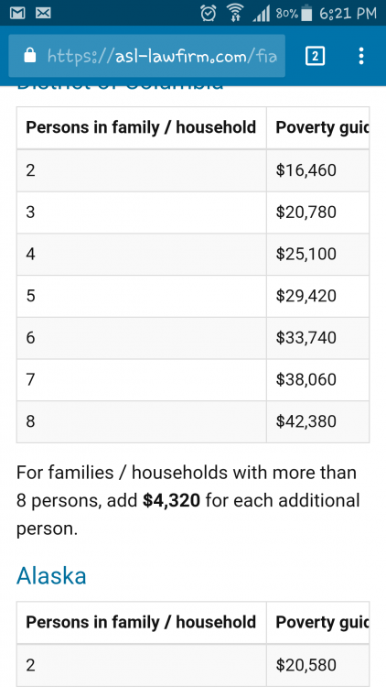Tap the 6:21 PM clock display
The height and width of the screenshot is (687, 386).
click(x=348, y=14)
